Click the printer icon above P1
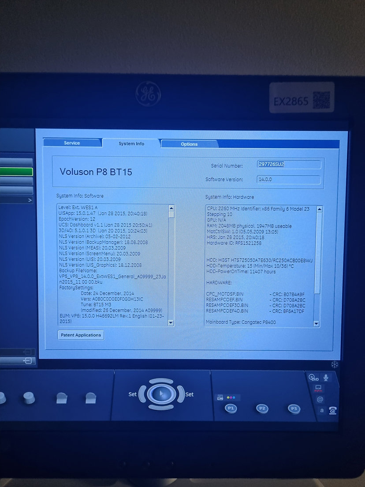Image resolution: width=365 pixels, height=487 pixels. [x=219, y=397]
